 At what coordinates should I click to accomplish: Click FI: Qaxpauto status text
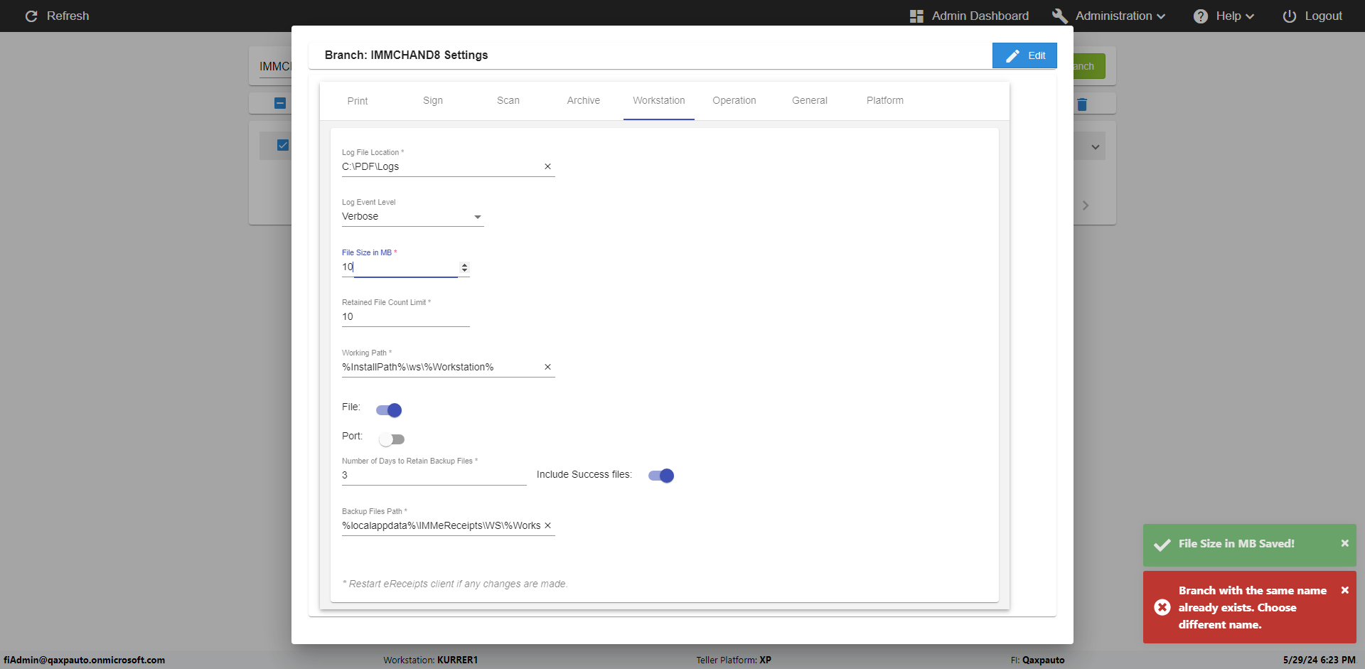tap(1038, 660)
